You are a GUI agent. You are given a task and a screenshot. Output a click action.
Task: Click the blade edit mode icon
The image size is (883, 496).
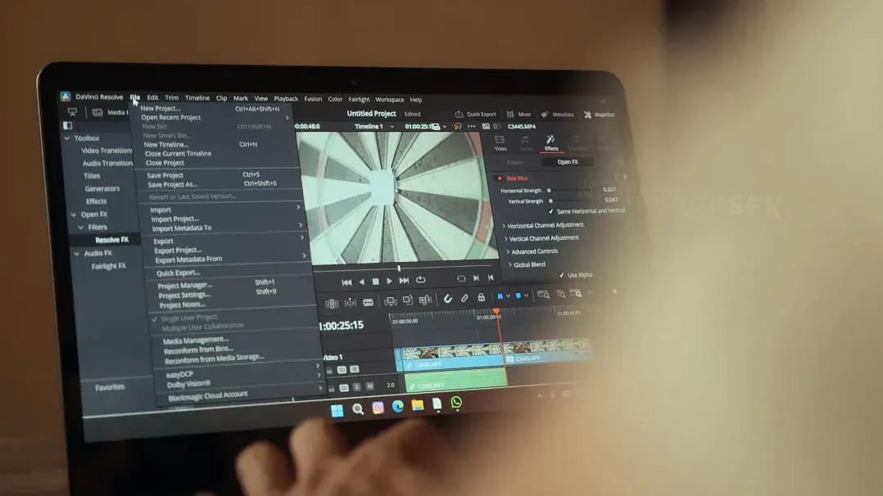point(368,302)
